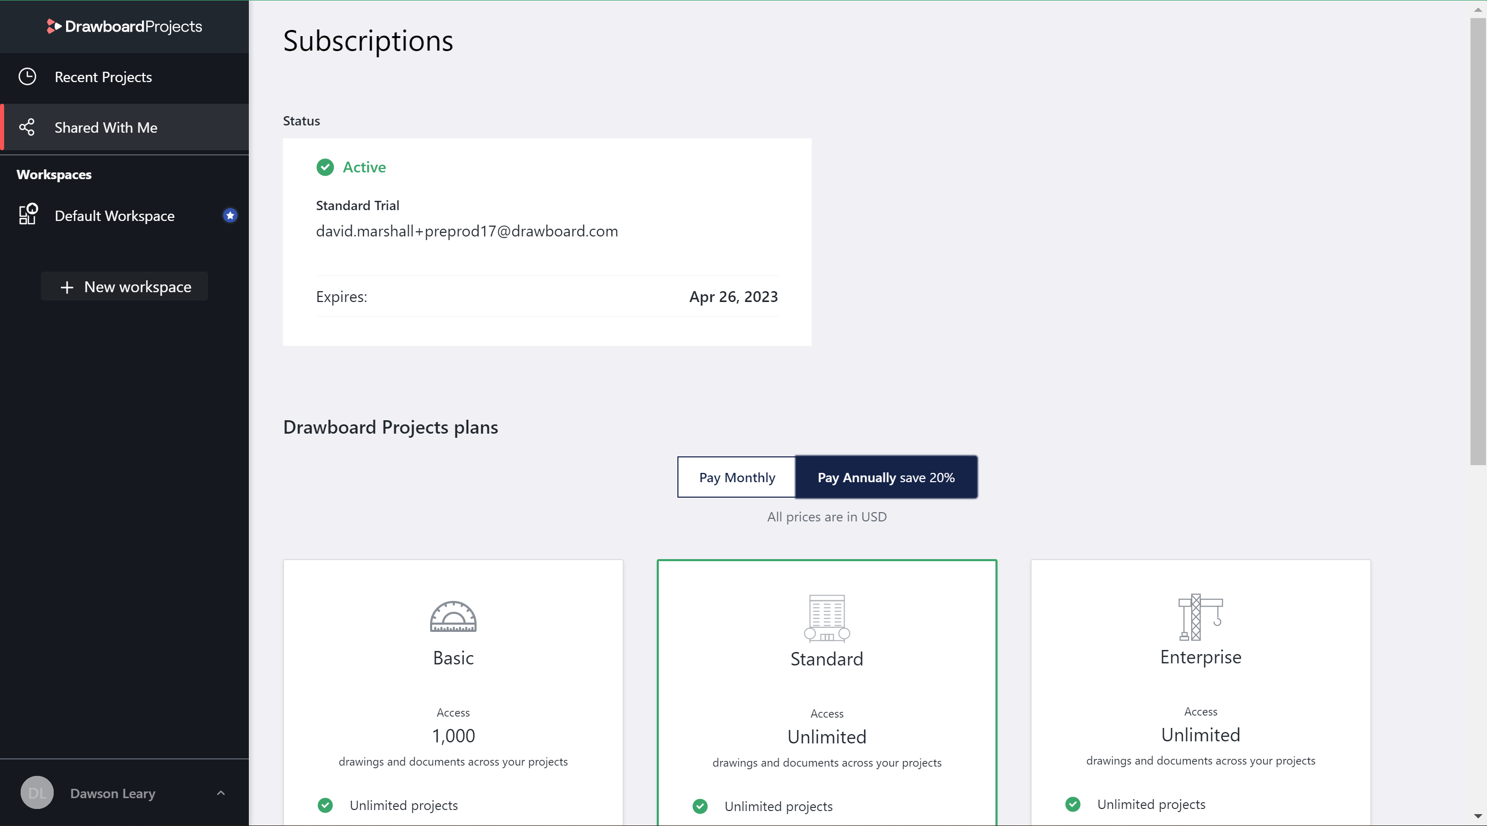This screenshot has width=1487, height=826.
Task: Click the Enterprise plan title
Action: pyautogui.click(x=1200, y=657)
